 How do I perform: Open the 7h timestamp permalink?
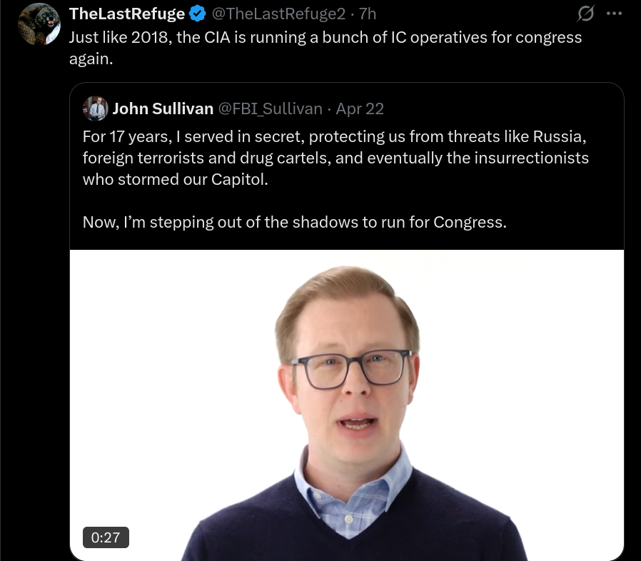click(368, 14)
